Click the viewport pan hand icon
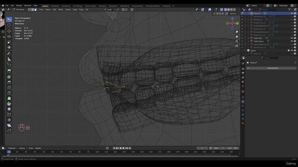Image resolution: width=298 pixels, height=167 pixels. click(x=237, y=36)
